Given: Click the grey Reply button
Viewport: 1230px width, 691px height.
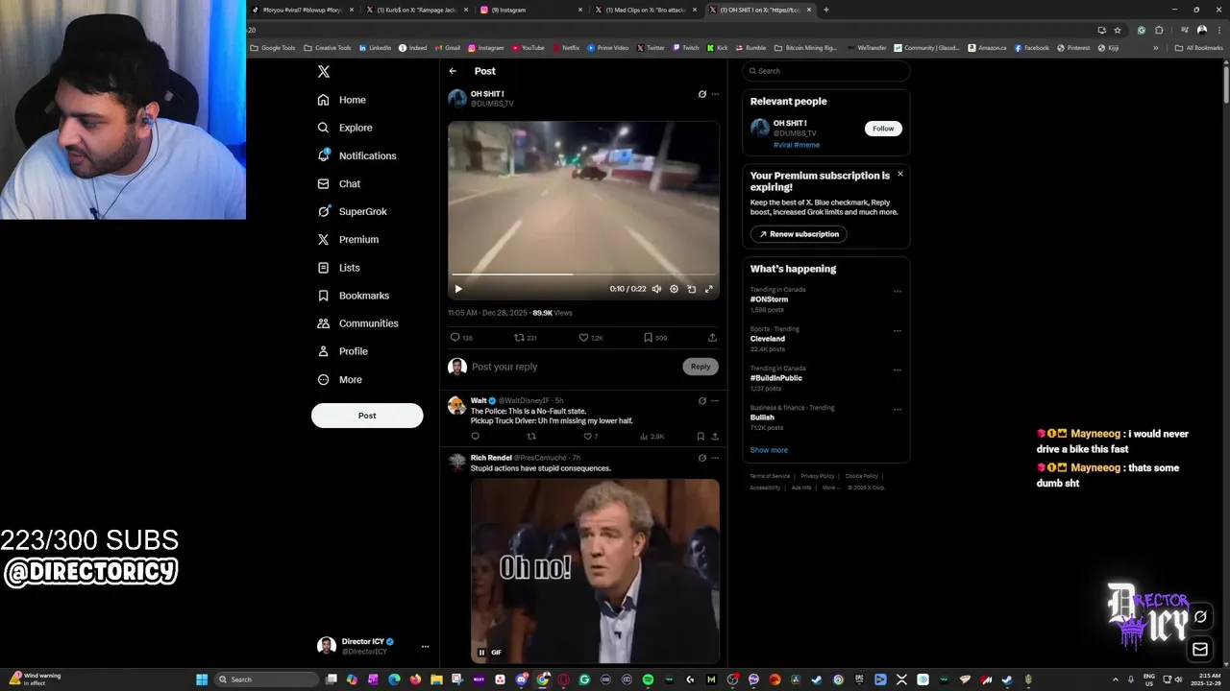Looking at the screenshot, I should click(x=701, y=367).
